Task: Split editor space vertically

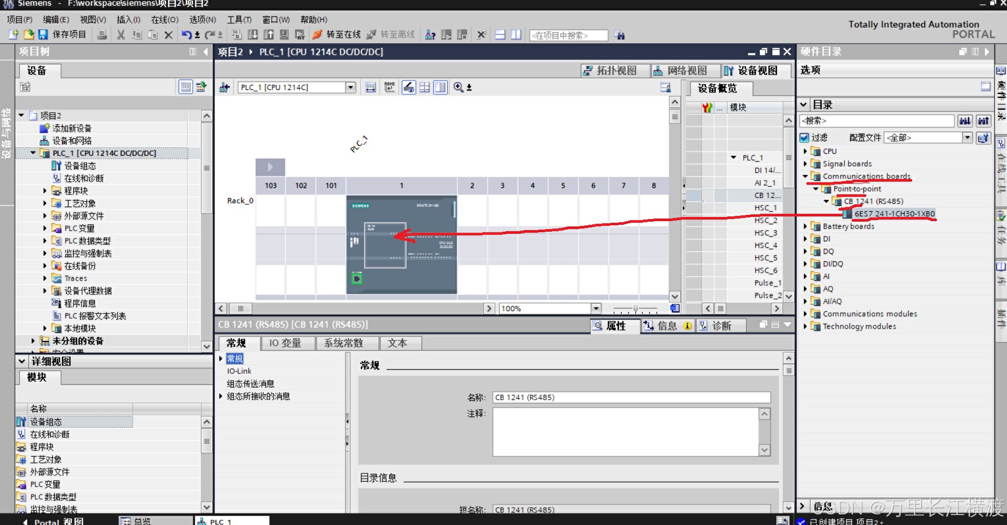Action: click(x=516, y=35)
